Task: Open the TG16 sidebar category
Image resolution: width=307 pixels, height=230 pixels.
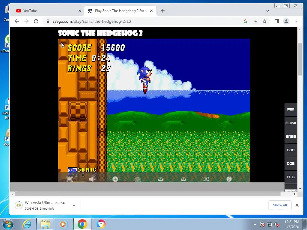Action: [x=291, y=177]
